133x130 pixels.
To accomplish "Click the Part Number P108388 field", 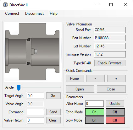I will coord(110,38).
